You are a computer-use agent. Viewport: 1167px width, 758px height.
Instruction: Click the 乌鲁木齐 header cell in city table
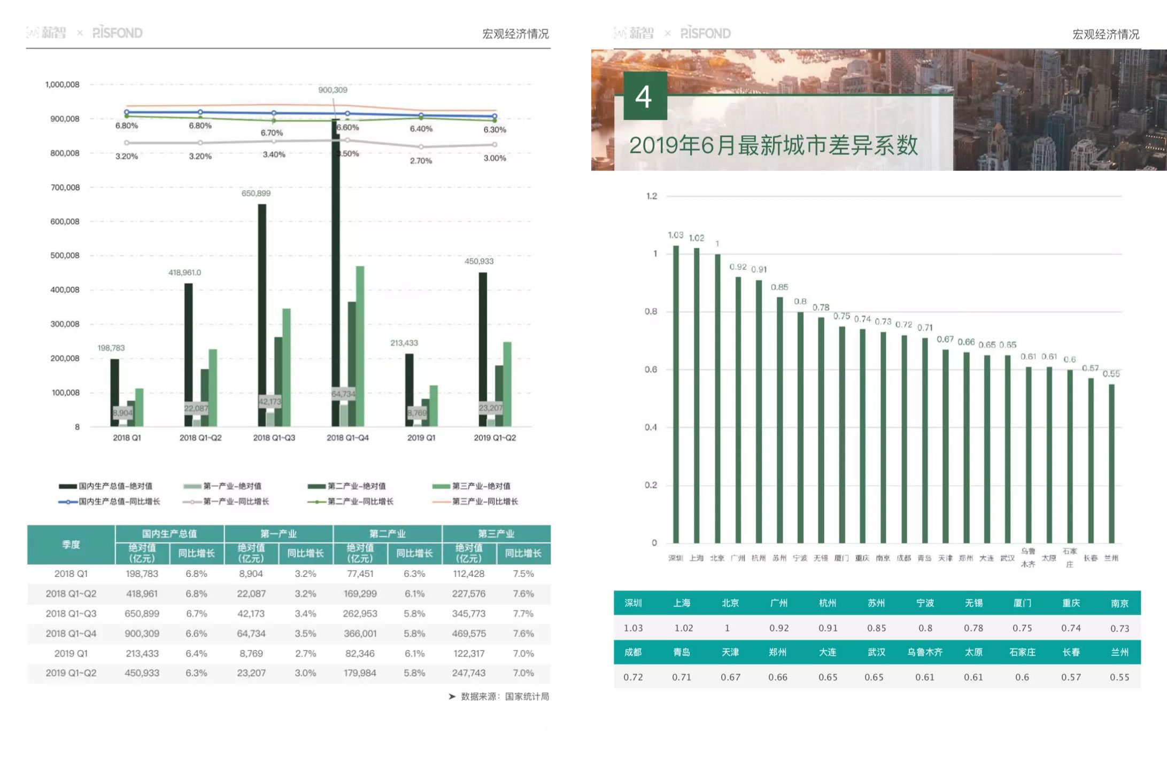point(925,652)
